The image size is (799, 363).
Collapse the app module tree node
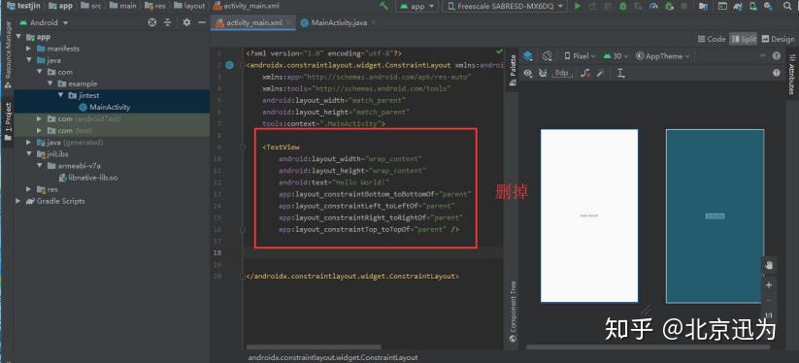tap(18, 37)
